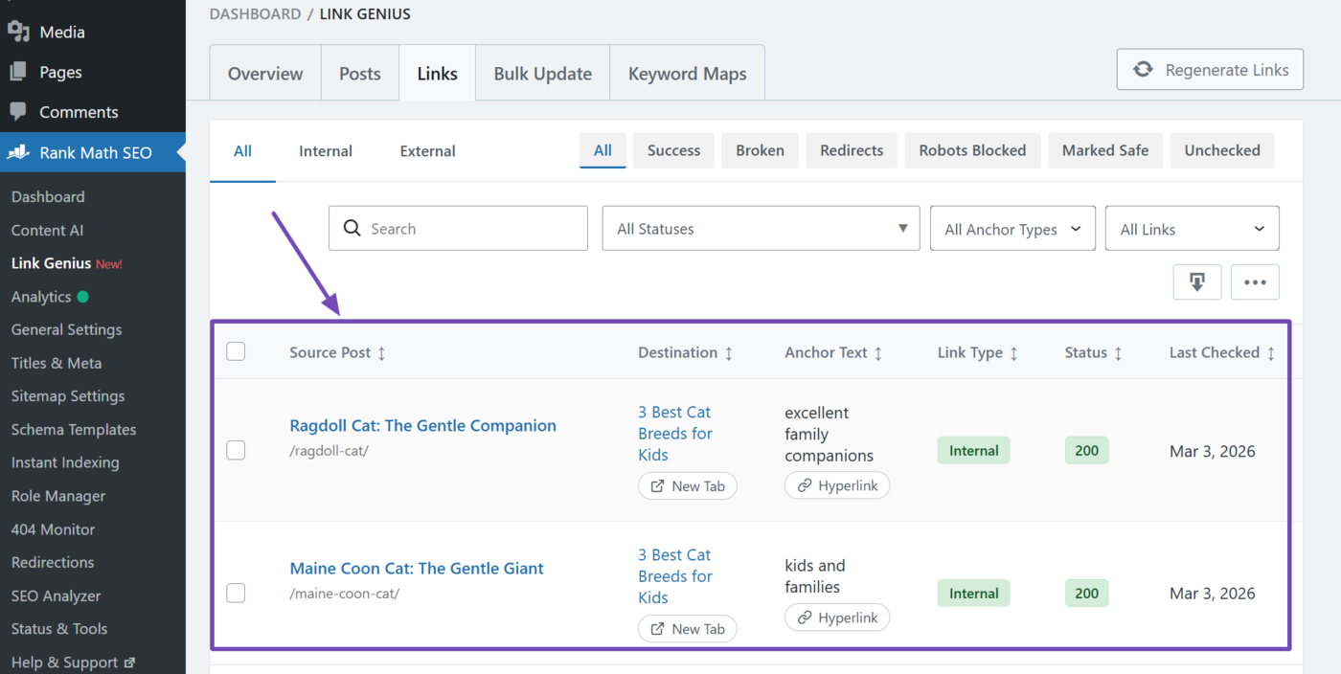This screenshot has width=1341, height=674.
Task: Click the Comments bubble icon in sidebar
Action: [18, 112]
